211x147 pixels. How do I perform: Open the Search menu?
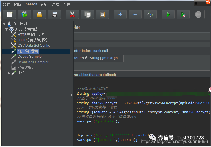(31, 4)
